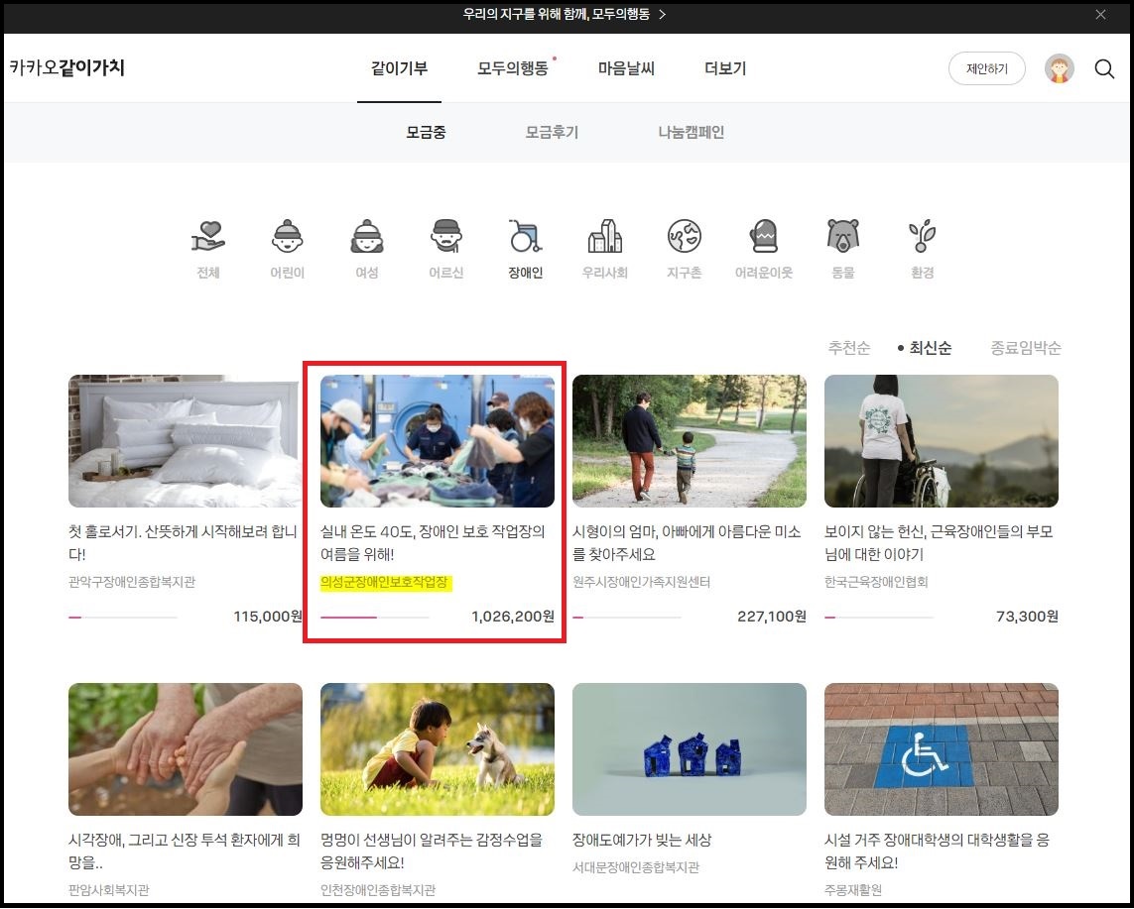Open the blue ceramic houses thumbnail
Screen dimensions: 1134x909
(x=690, y=749)
